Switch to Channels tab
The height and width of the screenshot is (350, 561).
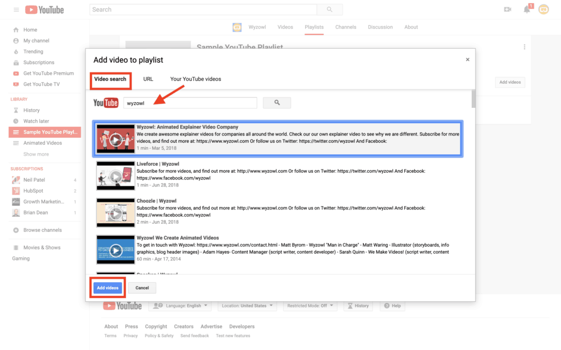346,27
